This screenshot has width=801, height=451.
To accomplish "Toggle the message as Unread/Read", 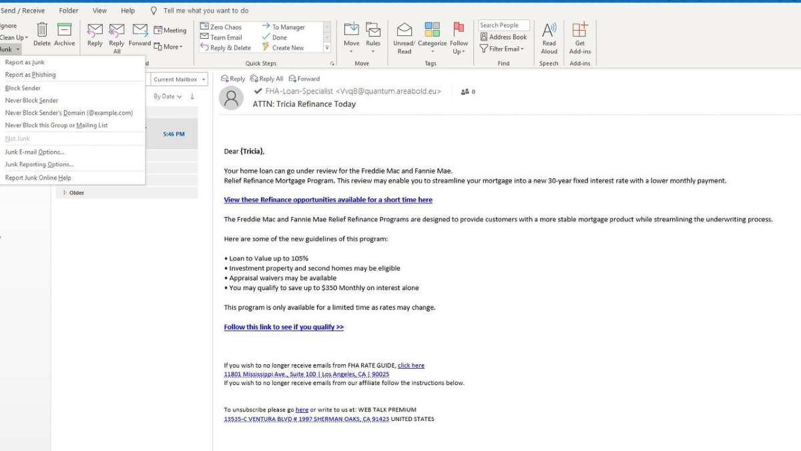I will tap(403, 36).
